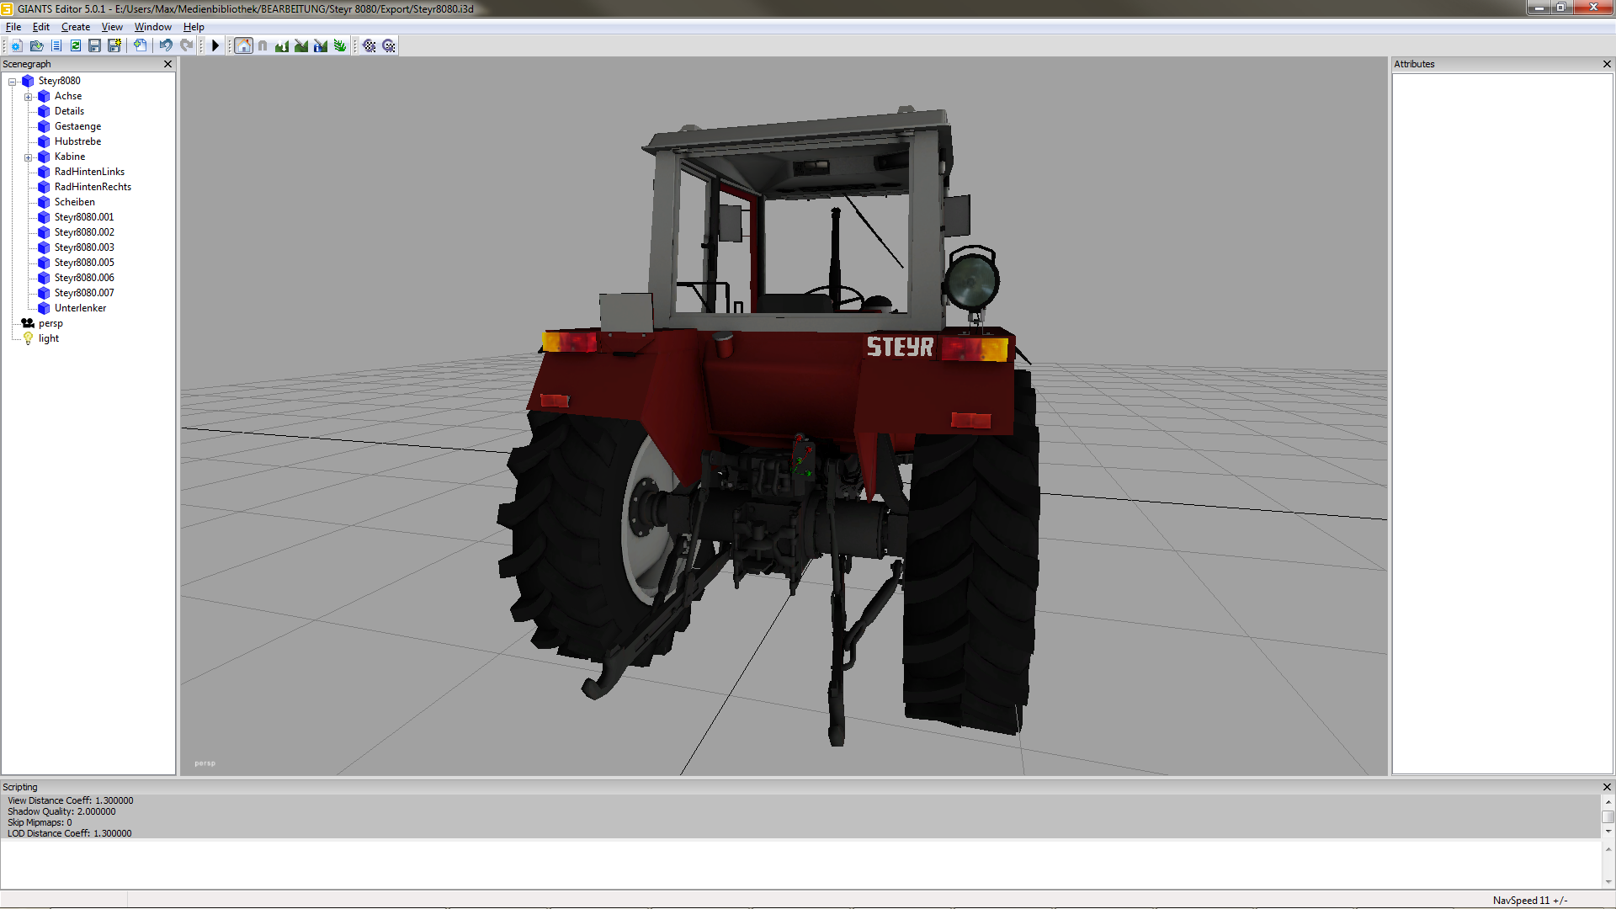Click the blue cube icon beside Details
Image resolution: width=1616 pixels, height=909 pixels.
(x=44, y=111)
